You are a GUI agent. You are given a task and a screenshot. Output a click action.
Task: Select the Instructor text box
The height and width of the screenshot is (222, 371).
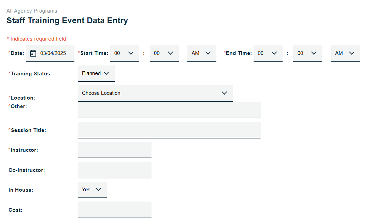pyautogui.click(x=114, y=150)
